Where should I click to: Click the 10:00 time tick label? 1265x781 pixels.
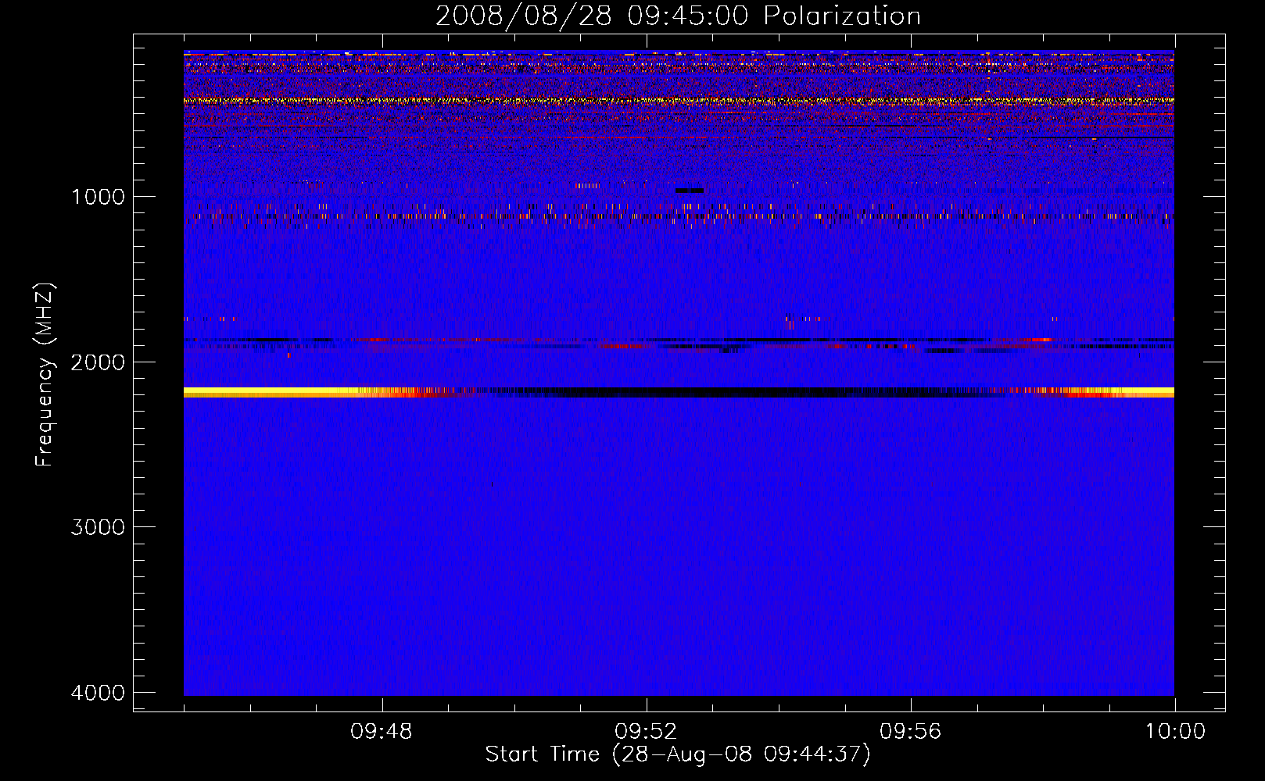click(x=1175, y=732)
